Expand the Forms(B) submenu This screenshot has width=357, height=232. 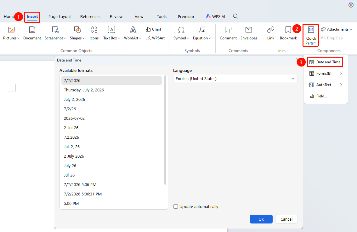[326, 73]
